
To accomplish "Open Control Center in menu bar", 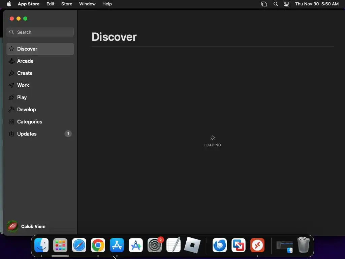I will point(287,4).
